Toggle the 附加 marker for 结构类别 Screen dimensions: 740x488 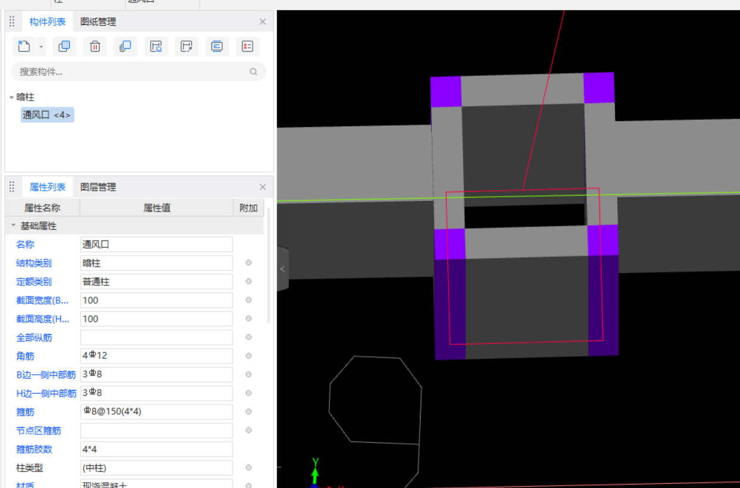(248, 263)
